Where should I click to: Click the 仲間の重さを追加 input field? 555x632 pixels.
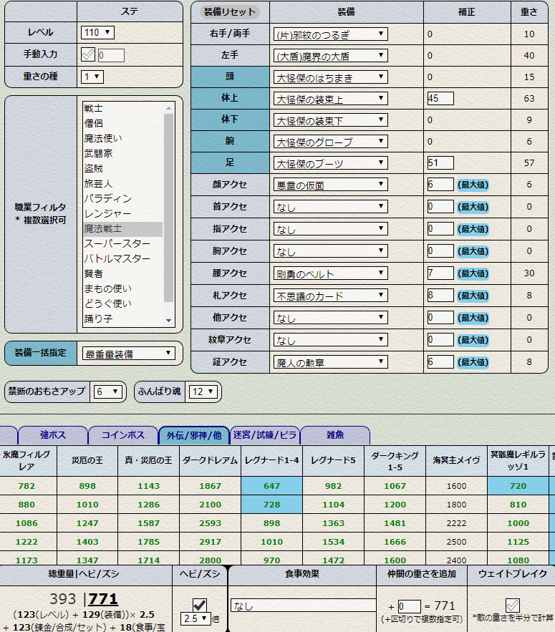pyautogui.click(x=410, y=607)
